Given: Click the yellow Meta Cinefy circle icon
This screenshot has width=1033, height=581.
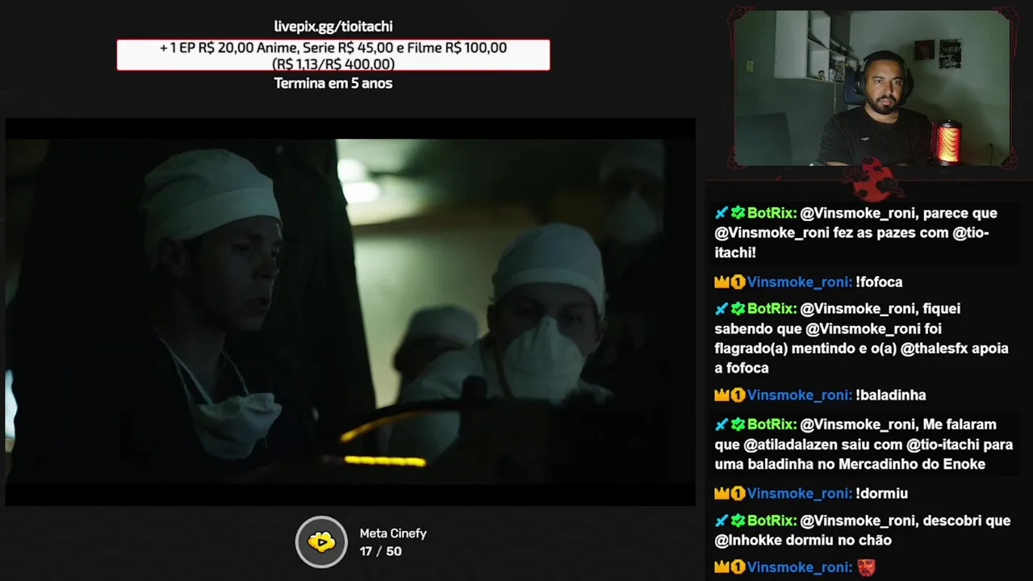Looking at the screenshot, I should [x=321, y=542].
